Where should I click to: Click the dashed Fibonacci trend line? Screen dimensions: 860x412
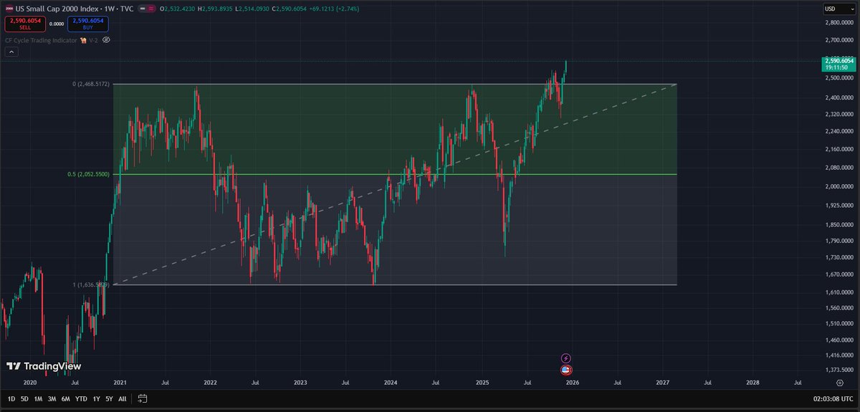(394, 184)
